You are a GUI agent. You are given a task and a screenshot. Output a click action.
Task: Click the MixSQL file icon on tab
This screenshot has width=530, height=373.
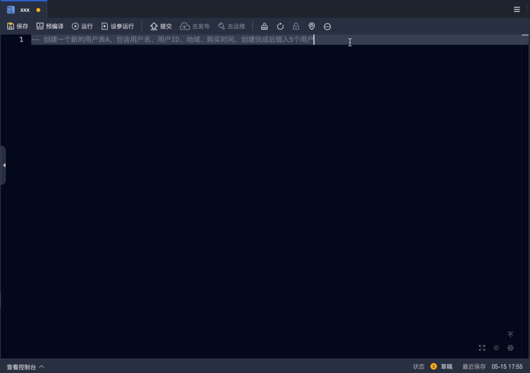(x=10, y=10)
